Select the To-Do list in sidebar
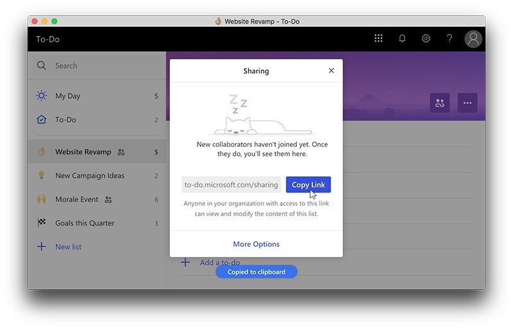513x329 pixels. point(65,120)
